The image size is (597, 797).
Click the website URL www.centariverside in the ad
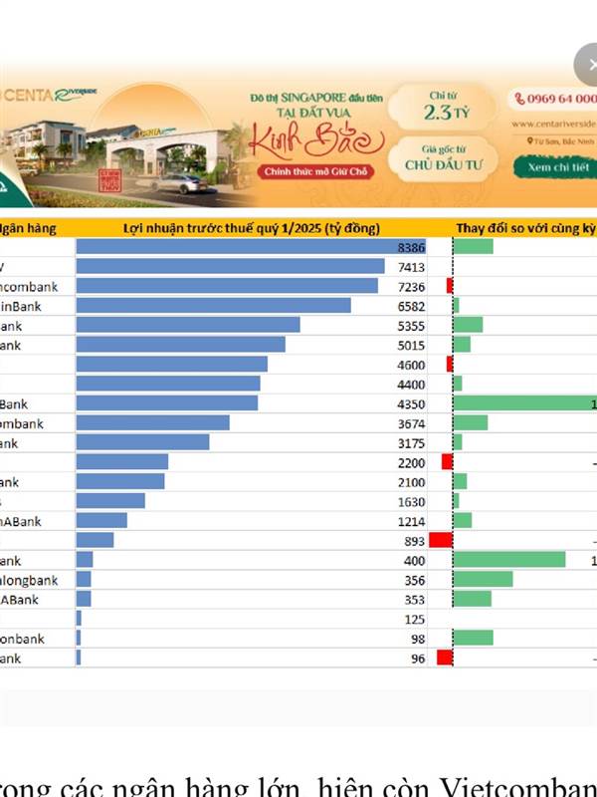(554, 124)
